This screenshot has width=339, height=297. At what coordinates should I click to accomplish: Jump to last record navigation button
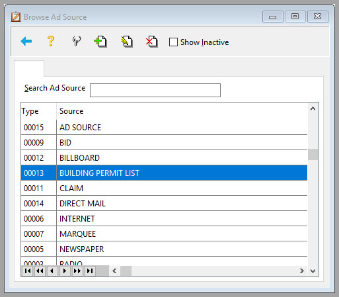(90, 271)
